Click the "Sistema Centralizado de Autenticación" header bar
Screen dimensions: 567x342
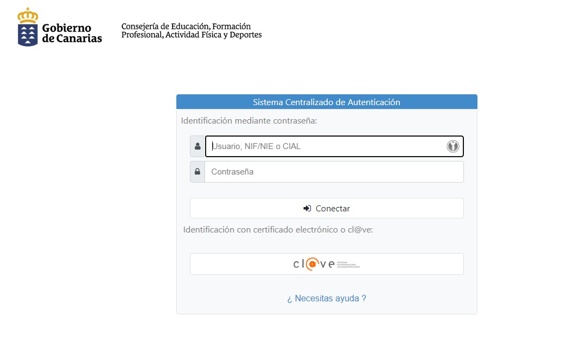(x=327, y=102)
